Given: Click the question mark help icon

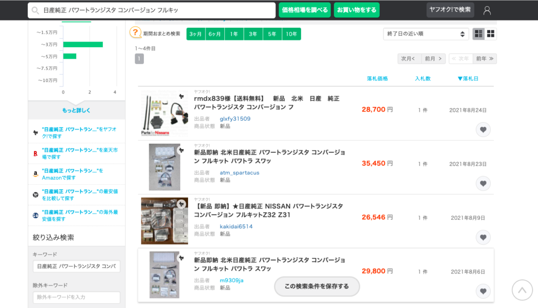Looking at the screenshot, I should (x=135, y=34).
